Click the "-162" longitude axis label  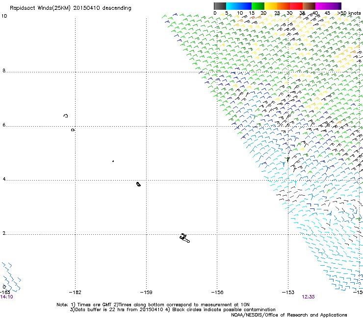75,293
